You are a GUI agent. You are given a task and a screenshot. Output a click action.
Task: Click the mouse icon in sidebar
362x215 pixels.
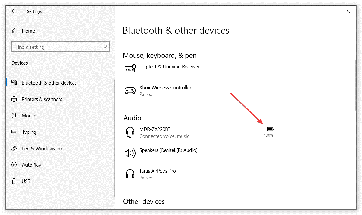(x=14, y=115)
